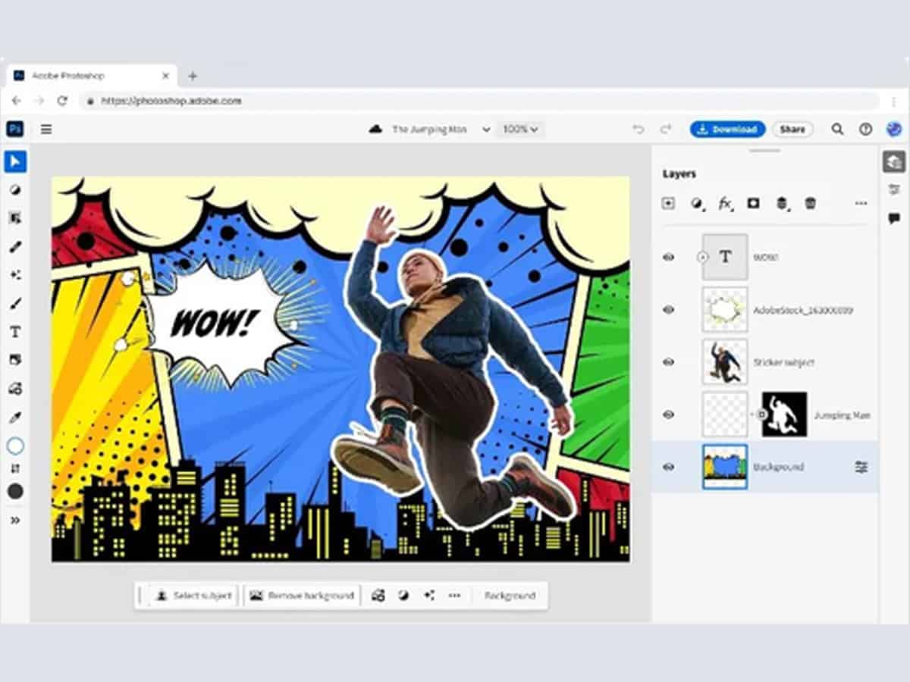Open the user profile avatar
The width and height of the screenshot is (910, 682).
click(x=894, y=129)
